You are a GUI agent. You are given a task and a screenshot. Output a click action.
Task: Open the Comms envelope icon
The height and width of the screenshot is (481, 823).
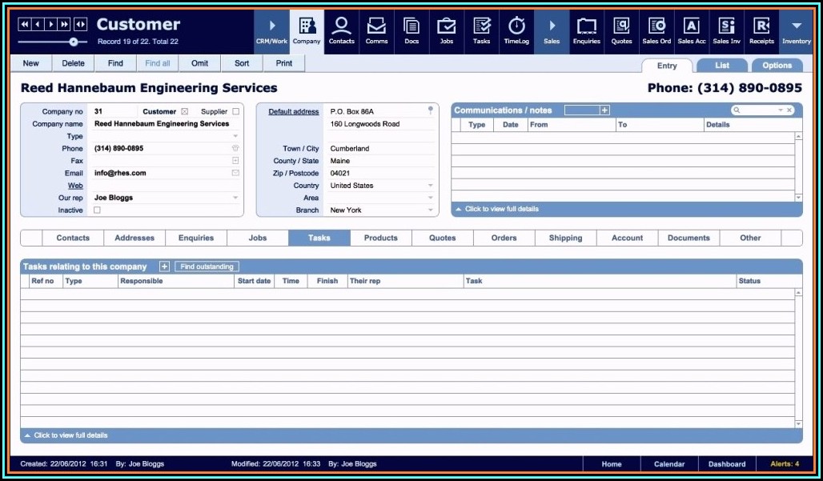(376, 30)
